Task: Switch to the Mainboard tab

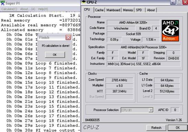Action: click(113, 10)
